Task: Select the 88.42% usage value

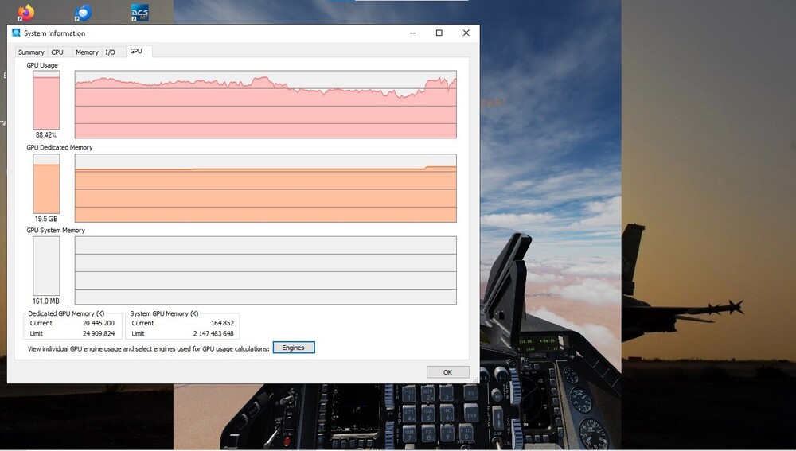Action: tap(46, 135)
